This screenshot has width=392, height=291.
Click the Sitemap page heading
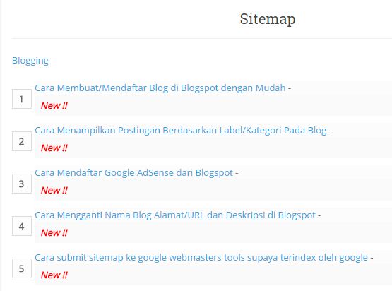(x=268, y=19)
